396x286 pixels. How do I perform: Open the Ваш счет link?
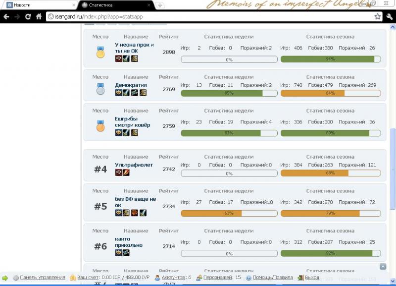click(x=88, y=278)
